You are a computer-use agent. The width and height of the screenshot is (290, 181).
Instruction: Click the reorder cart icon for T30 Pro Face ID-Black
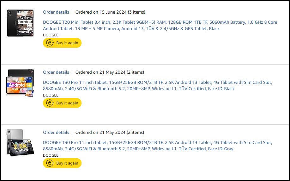pyautogui.click(x=50, y=103)
